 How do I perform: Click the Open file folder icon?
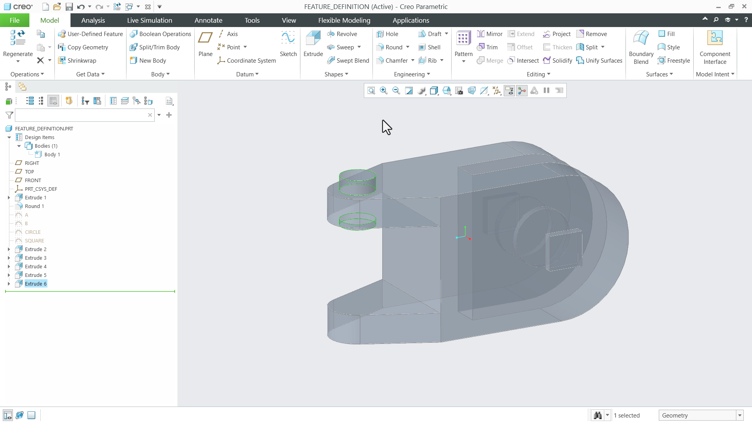[57, 7]
